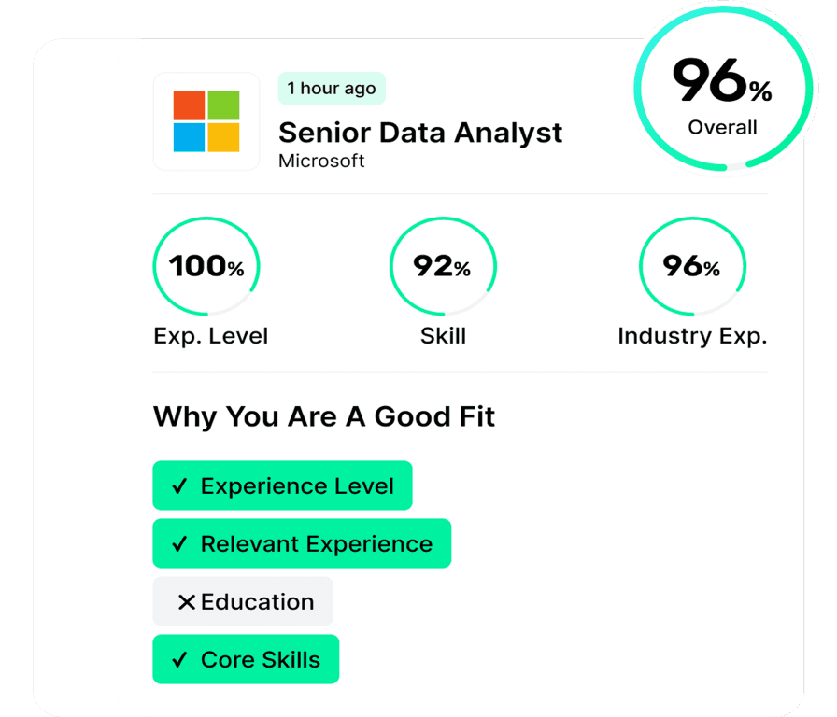Click the X icon beside Education
837x717 pixels.
pyautogui.click(x=187, y=602)
